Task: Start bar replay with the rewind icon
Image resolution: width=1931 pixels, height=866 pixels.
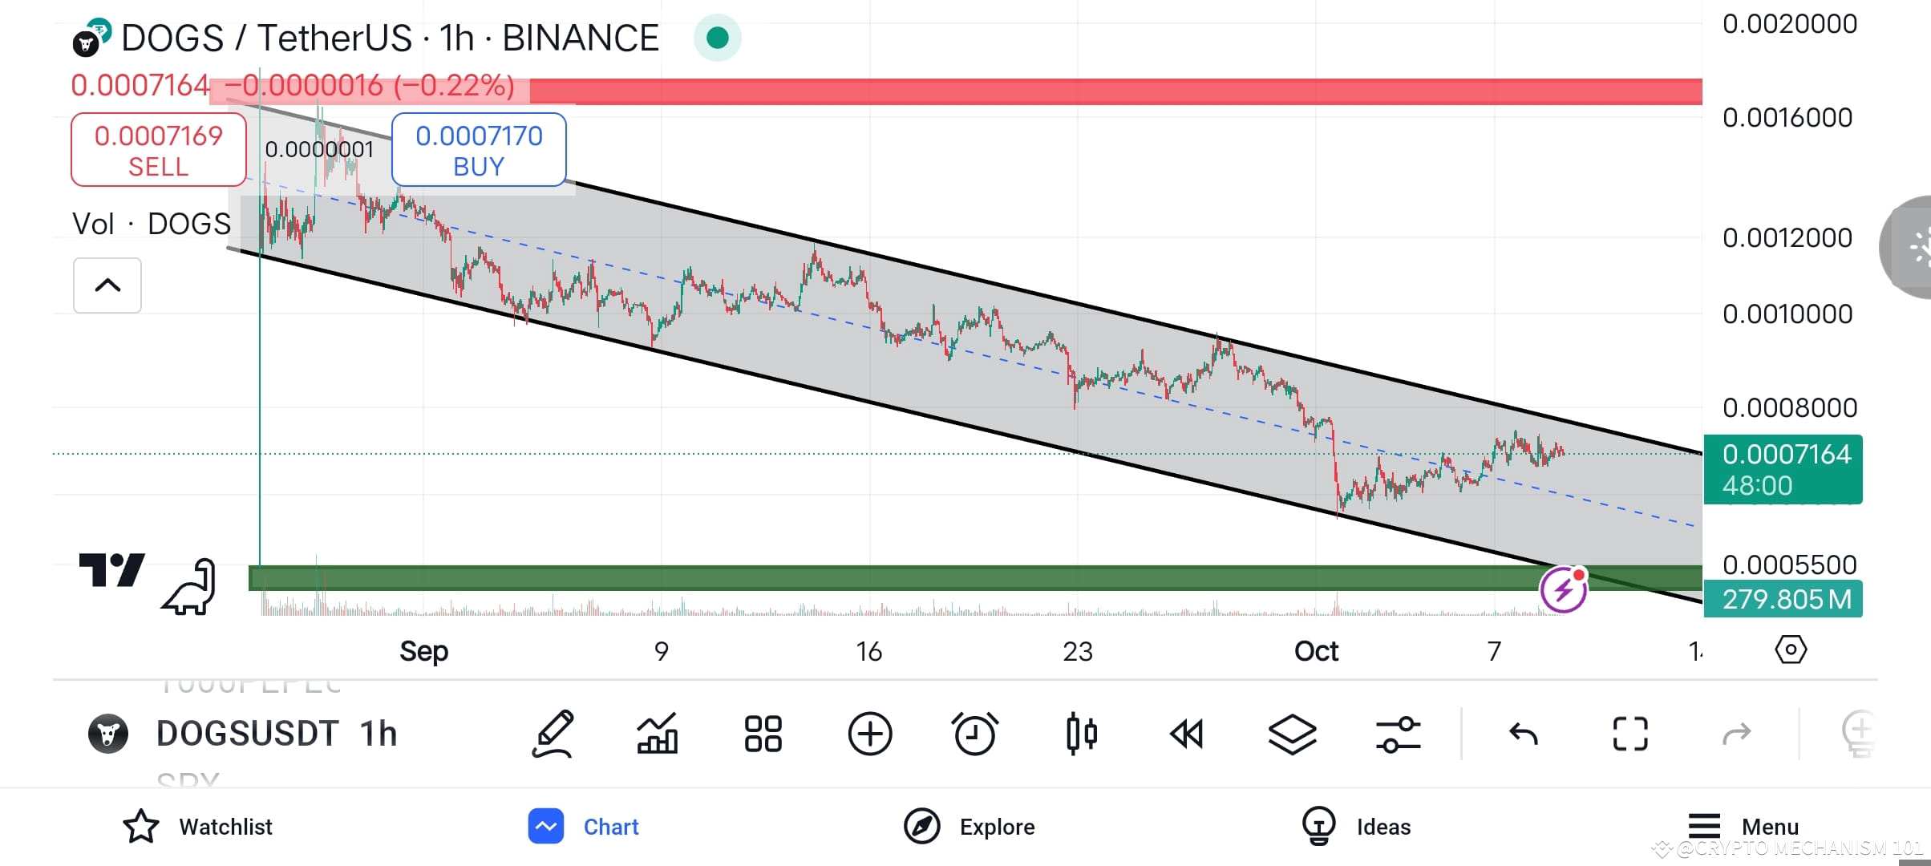Action: pyautogui.click(x=1186, y=733)
